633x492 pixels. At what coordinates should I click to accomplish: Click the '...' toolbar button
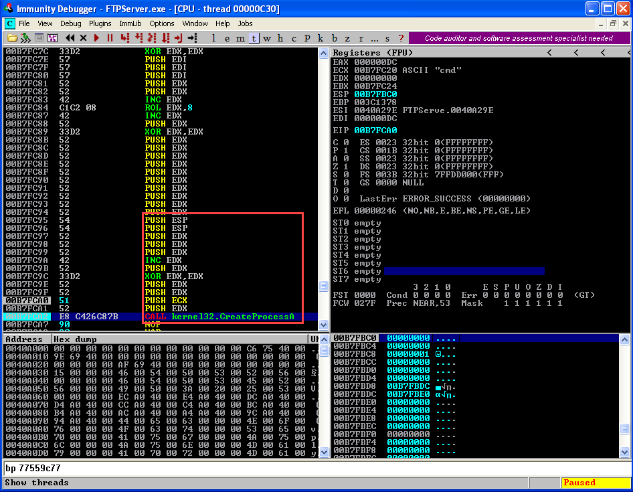pyautogui.click(x=374, y=38)
